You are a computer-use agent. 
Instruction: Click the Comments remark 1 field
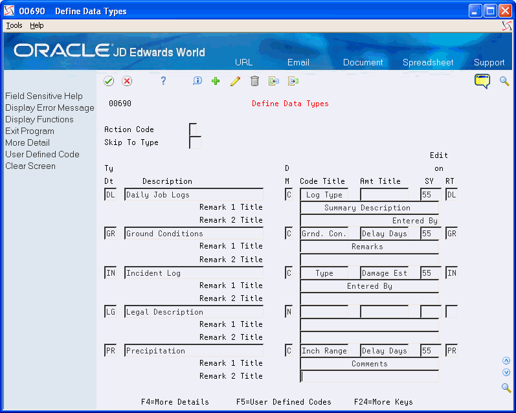[x=369, y=364]
